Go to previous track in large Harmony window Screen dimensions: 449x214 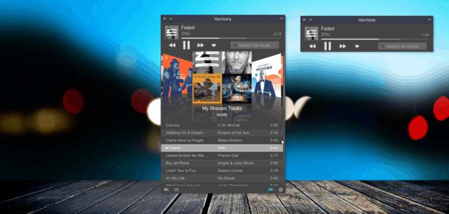(172, 45)
